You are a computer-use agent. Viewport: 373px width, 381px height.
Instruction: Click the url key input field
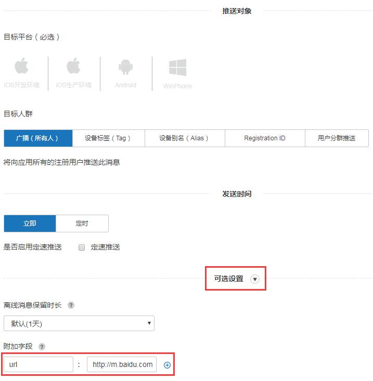click(38, 364)
